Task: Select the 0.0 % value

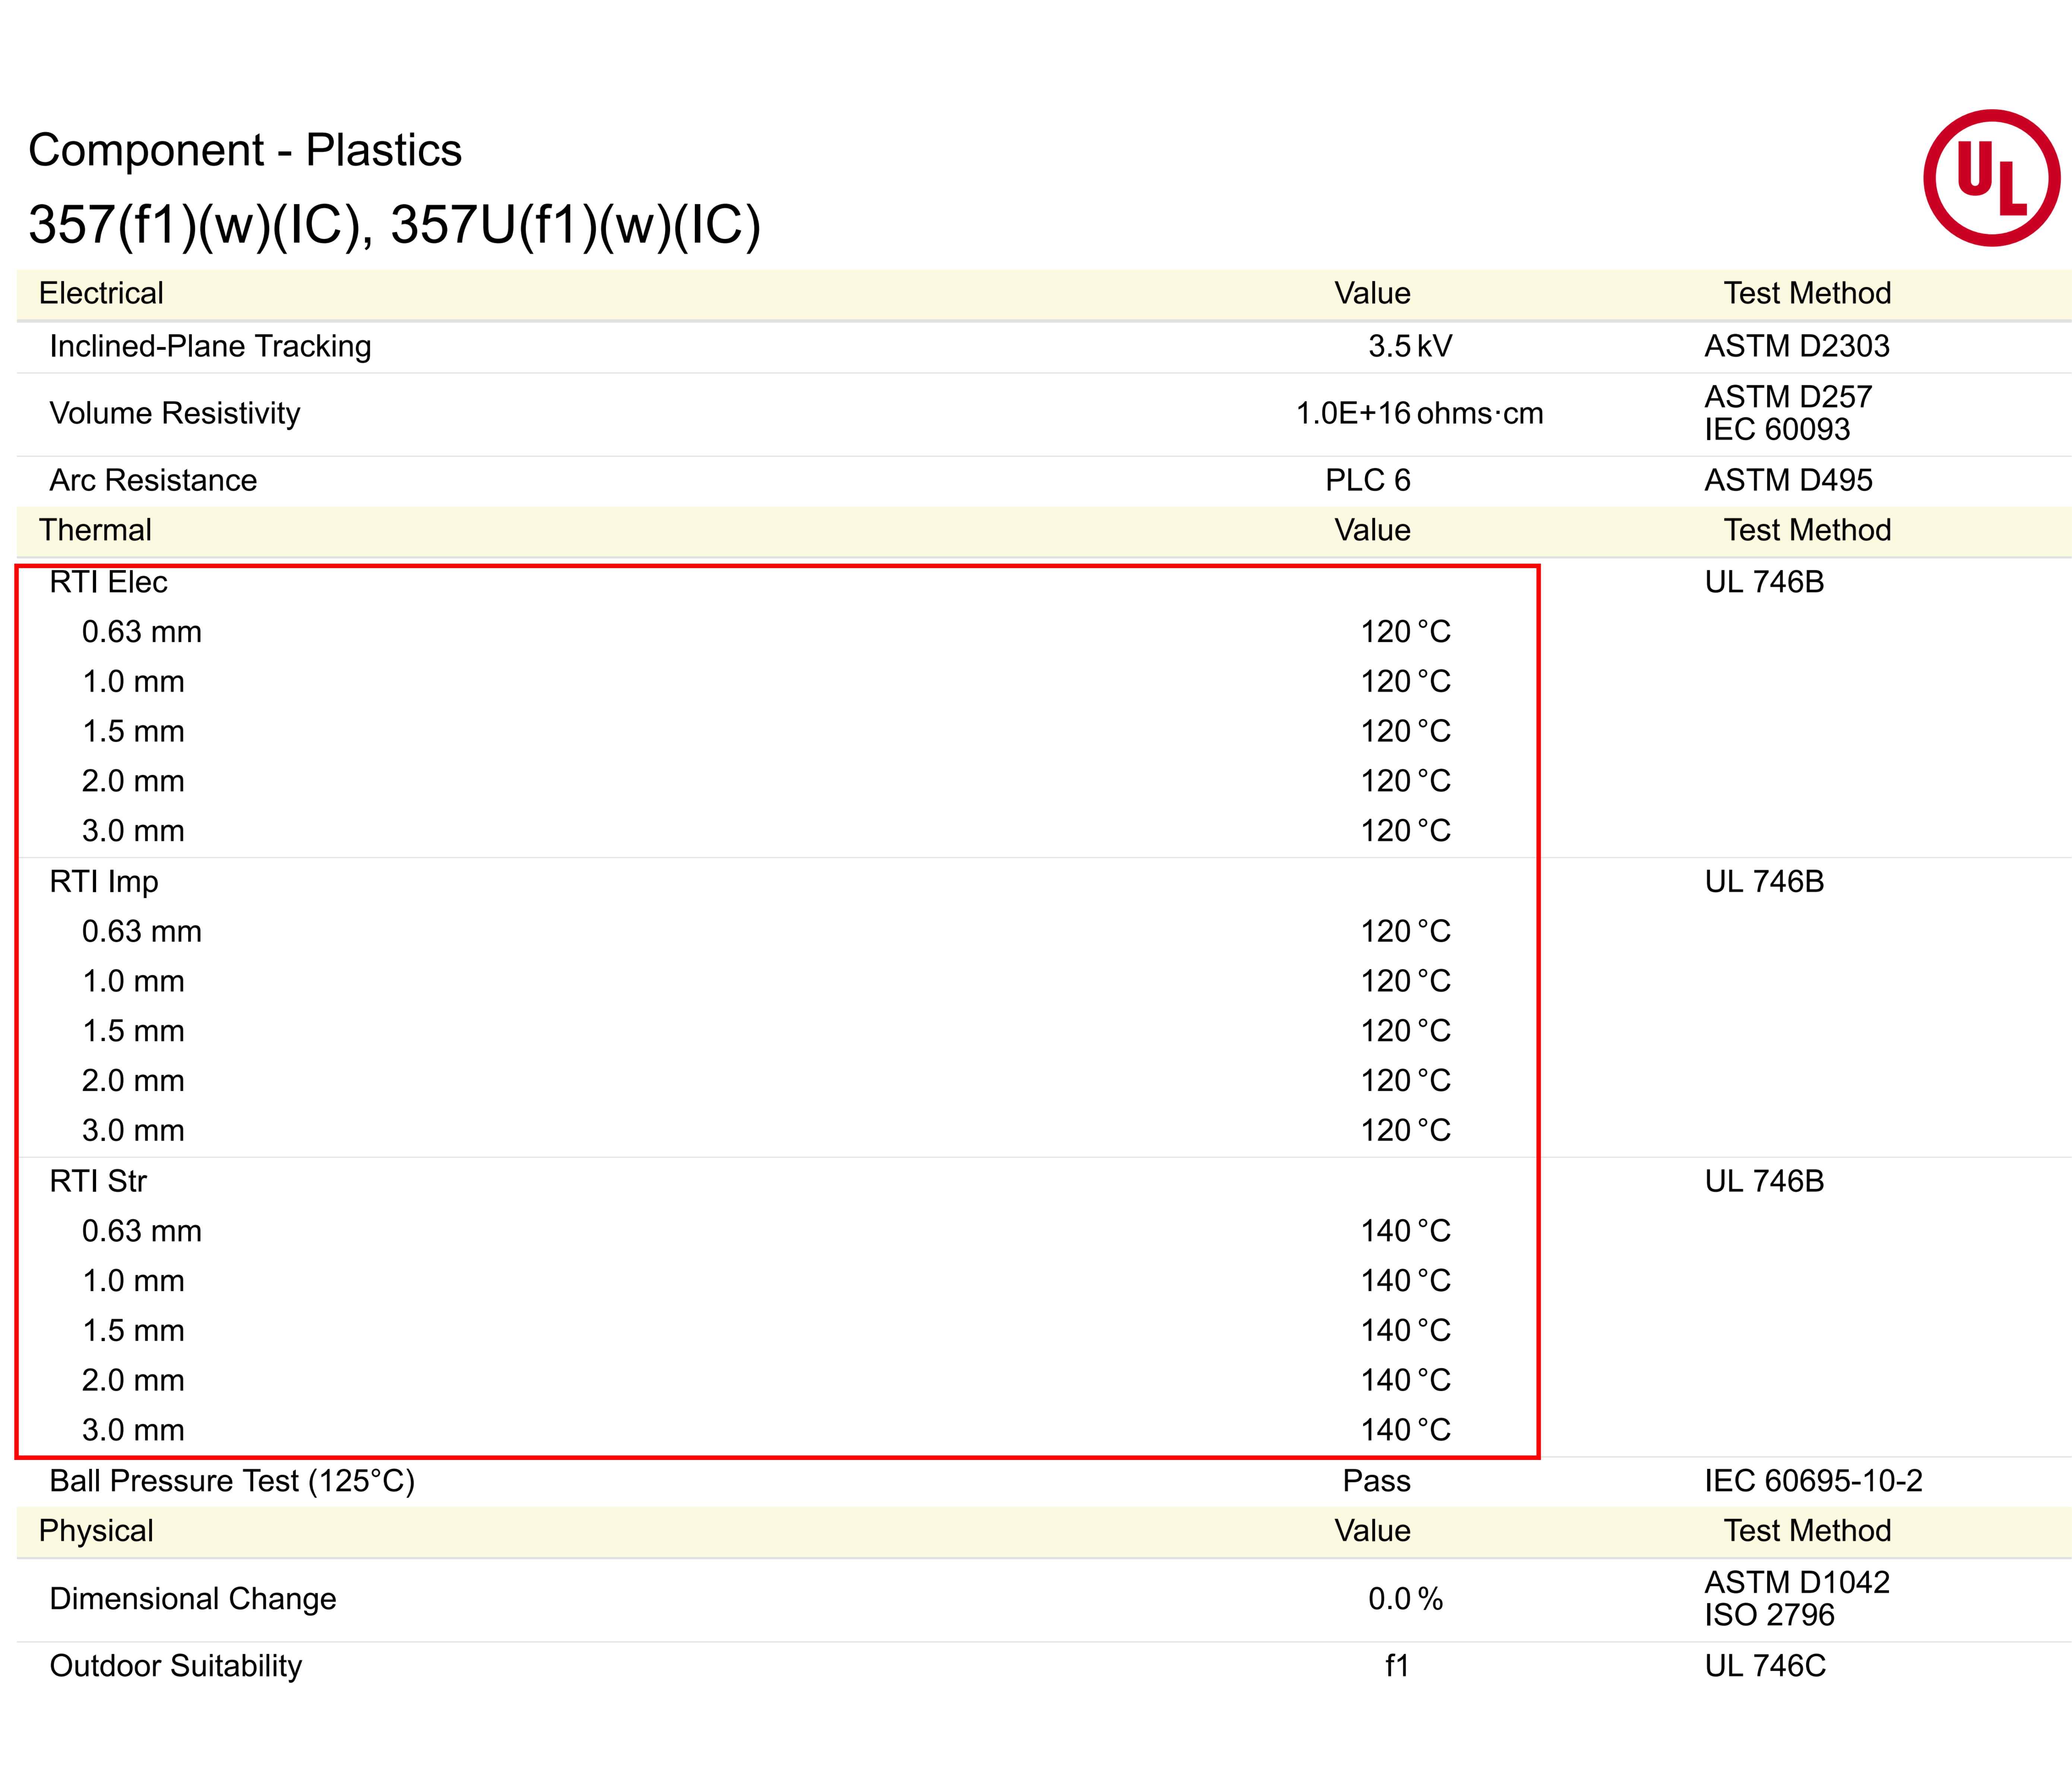Action: coord(1405,1599)
